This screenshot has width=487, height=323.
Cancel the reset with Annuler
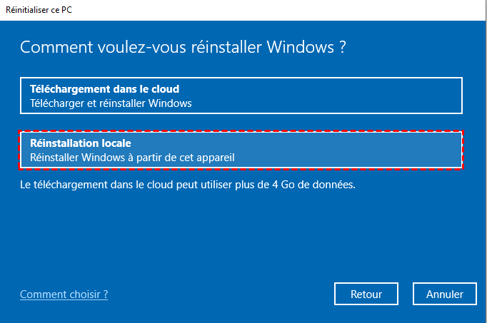click(445, 294)
